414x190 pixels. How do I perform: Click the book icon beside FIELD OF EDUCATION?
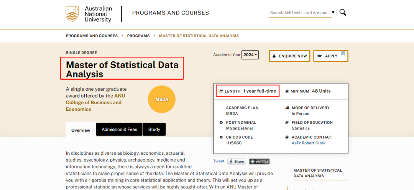287,123
